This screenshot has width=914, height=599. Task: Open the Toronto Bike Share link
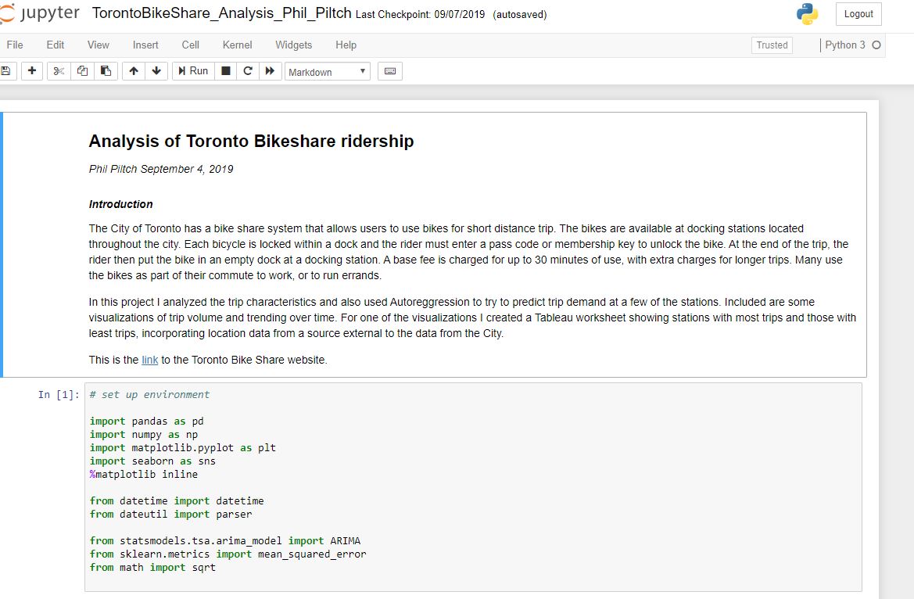tap(149, 360)
